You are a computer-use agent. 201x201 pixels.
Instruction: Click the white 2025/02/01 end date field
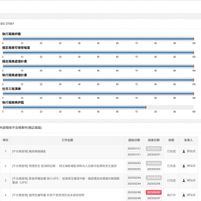154,155
